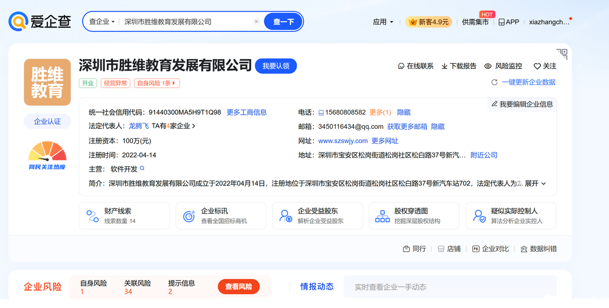Image resolution: width=609 pixels, height=308 pixels.
Task: Select 关联风险 34 tab
Action: [137, 287]
